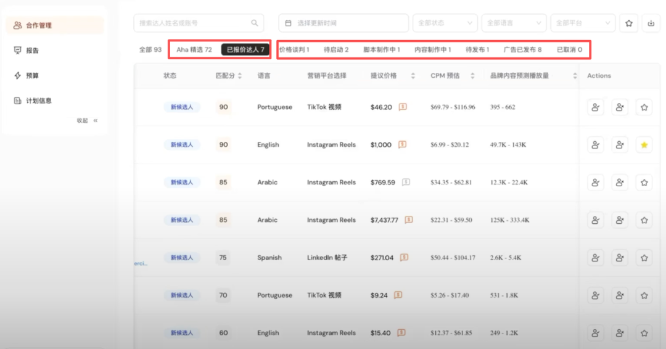Reject the creator in the $15.40 row

coord(620,333)
